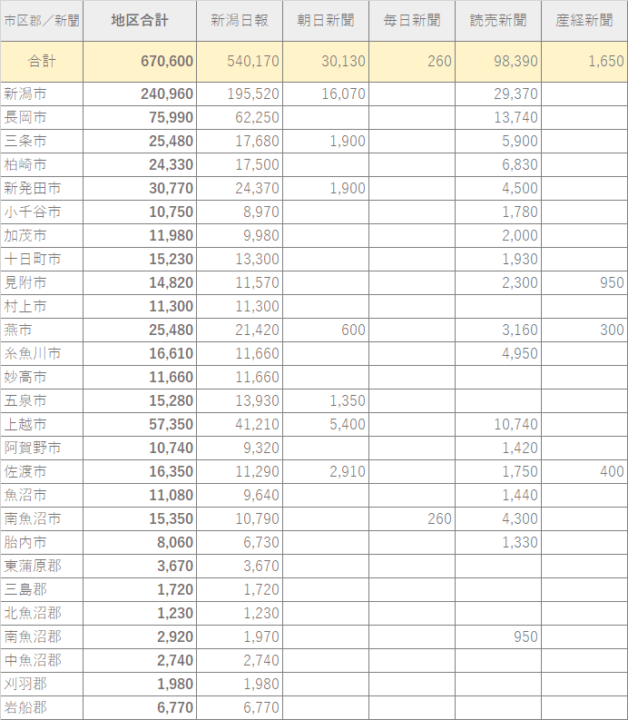Viewport: 628px width, 720px height.
Task: Click the 540,170 total cell
Action: (253, 61)
